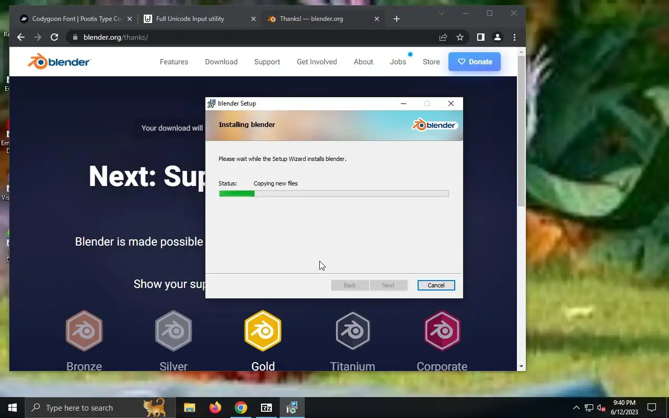Close the Full Unicode Input utility tab
The width and height of the screenshot is (669, 418).
click(253, 19)
